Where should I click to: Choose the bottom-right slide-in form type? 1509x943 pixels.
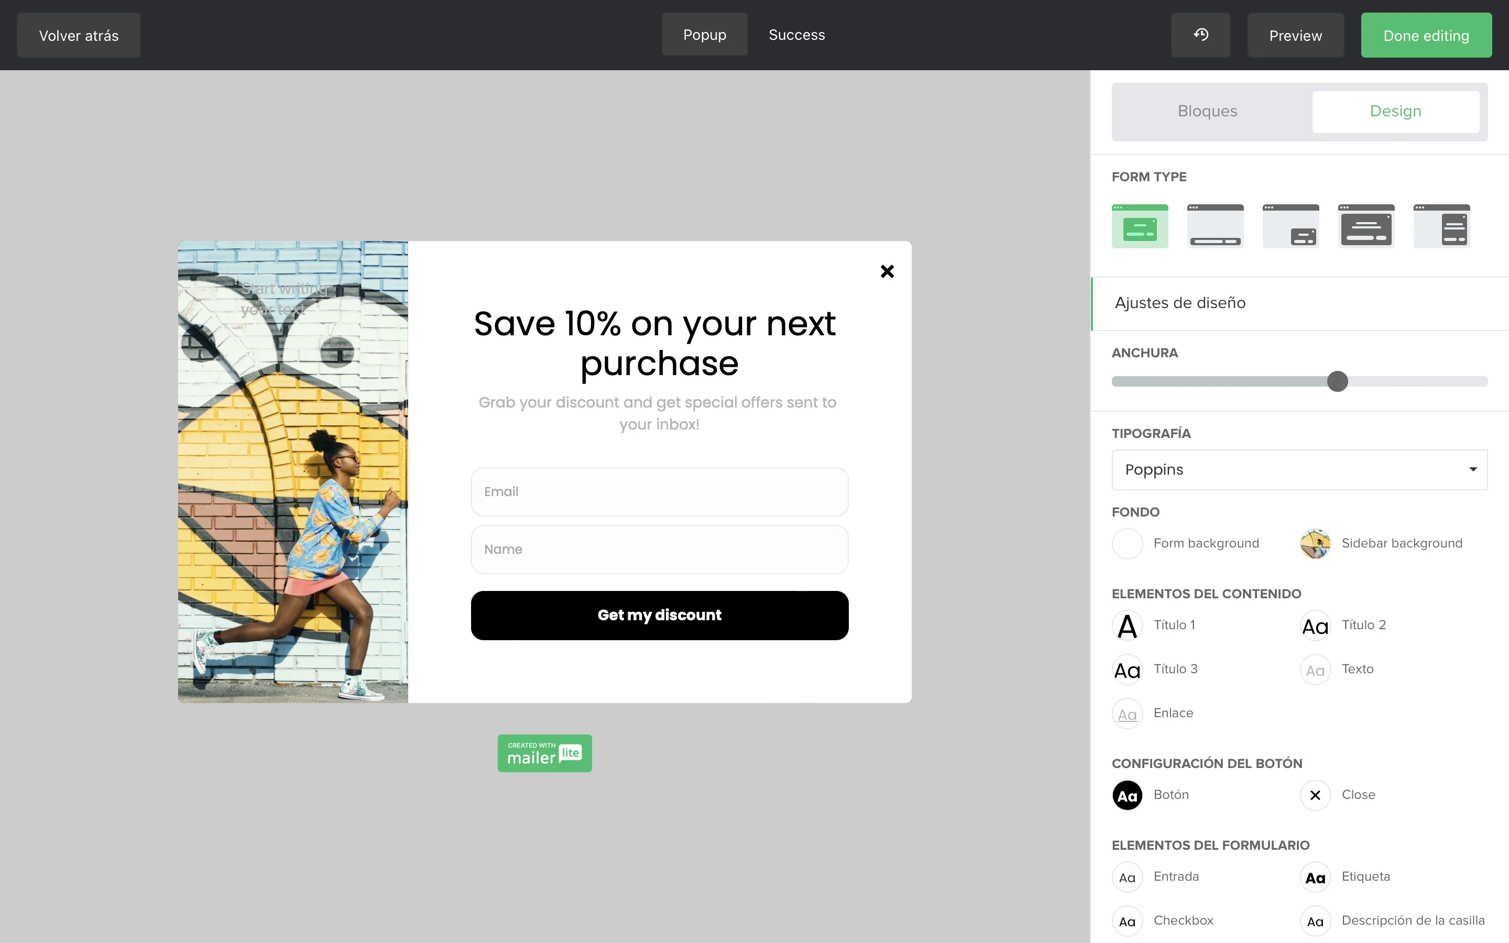point(1291,226)
